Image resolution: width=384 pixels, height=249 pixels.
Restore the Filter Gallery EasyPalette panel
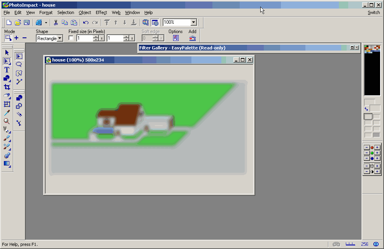coord(352,48)
